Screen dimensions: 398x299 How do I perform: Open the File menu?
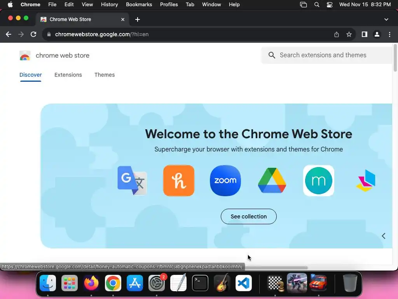(52, 5)
